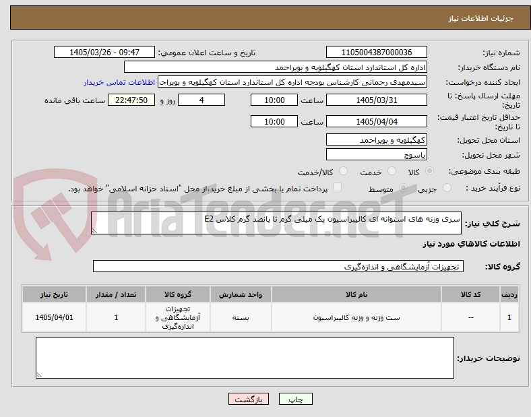Click the شهر محل تحویل field یاسوج
This screenshot has height=417, width=531.
pyautogui.click(x=377, y=155)
